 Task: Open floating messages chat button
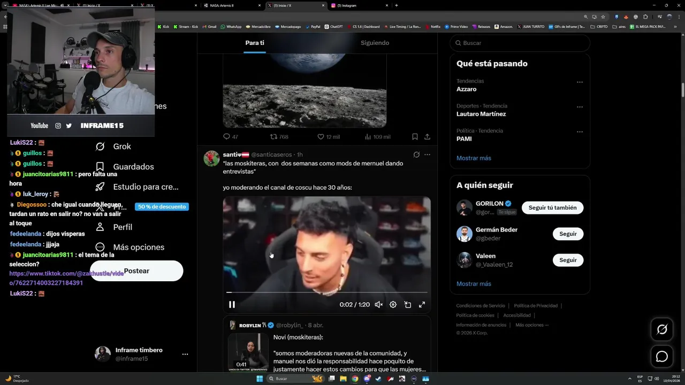[662, 357]
